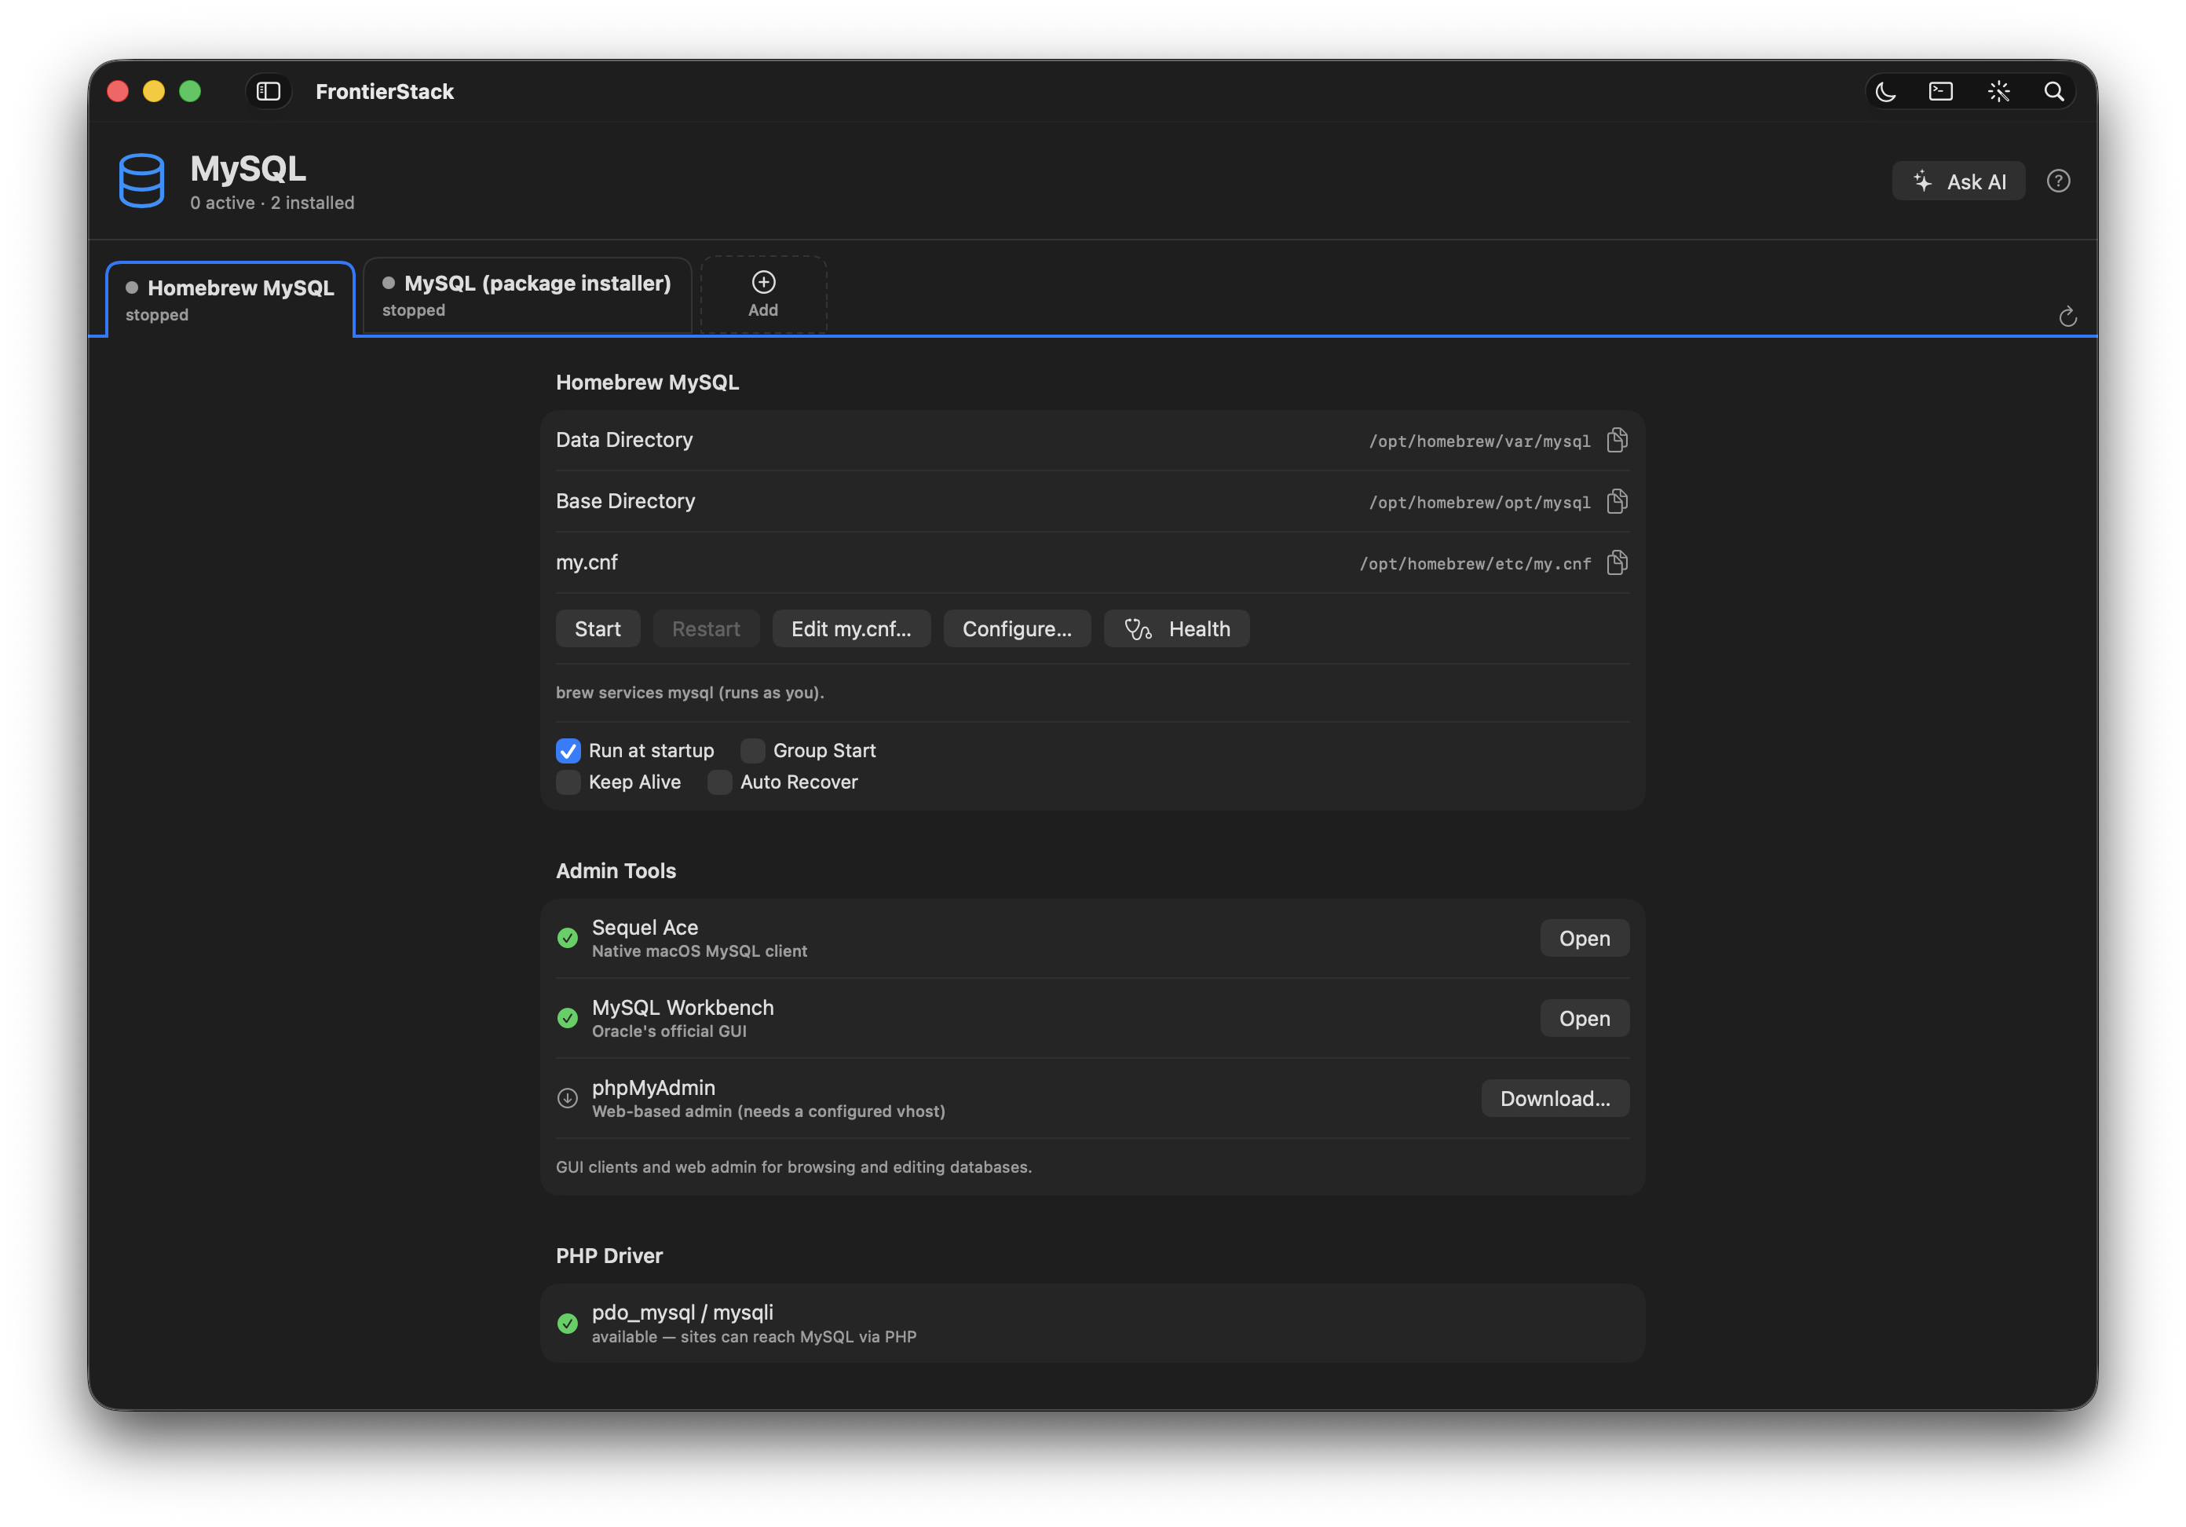Open search with the magnifier icon
Viewport: 2186px width, 1527px height.
click(2055, 91)
